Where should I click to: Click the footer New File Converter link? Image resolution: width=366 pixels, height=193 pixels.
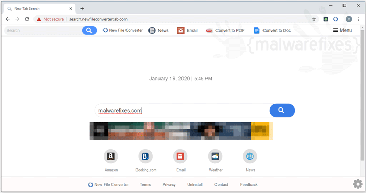pos(109,184)
